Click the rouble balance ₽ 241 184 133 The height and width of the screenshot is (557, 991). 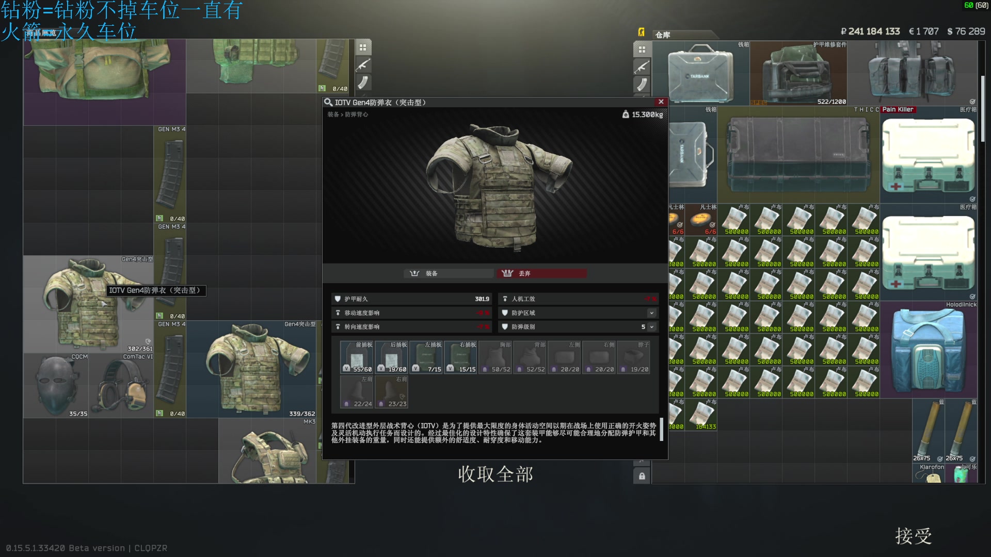870,31
